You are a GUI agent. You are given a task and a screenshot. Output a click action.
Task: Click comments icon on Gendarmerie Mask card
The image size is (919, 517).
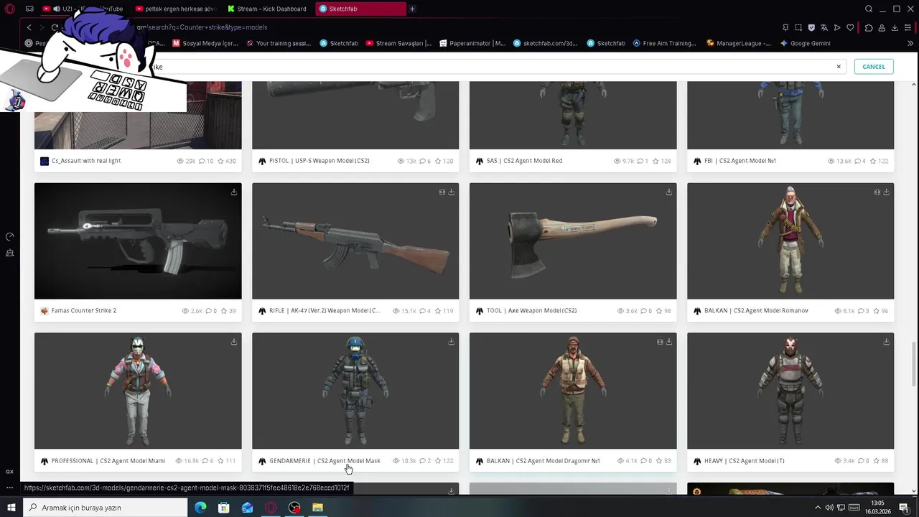[x=423, y=461]
